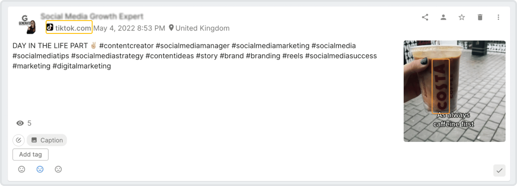Open the tiktok.com source link
Viewport: 517px width, 186px height.
click(69, 28)
